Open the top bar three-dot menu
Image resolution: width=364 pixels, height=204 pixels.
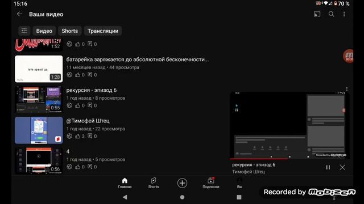344,14
